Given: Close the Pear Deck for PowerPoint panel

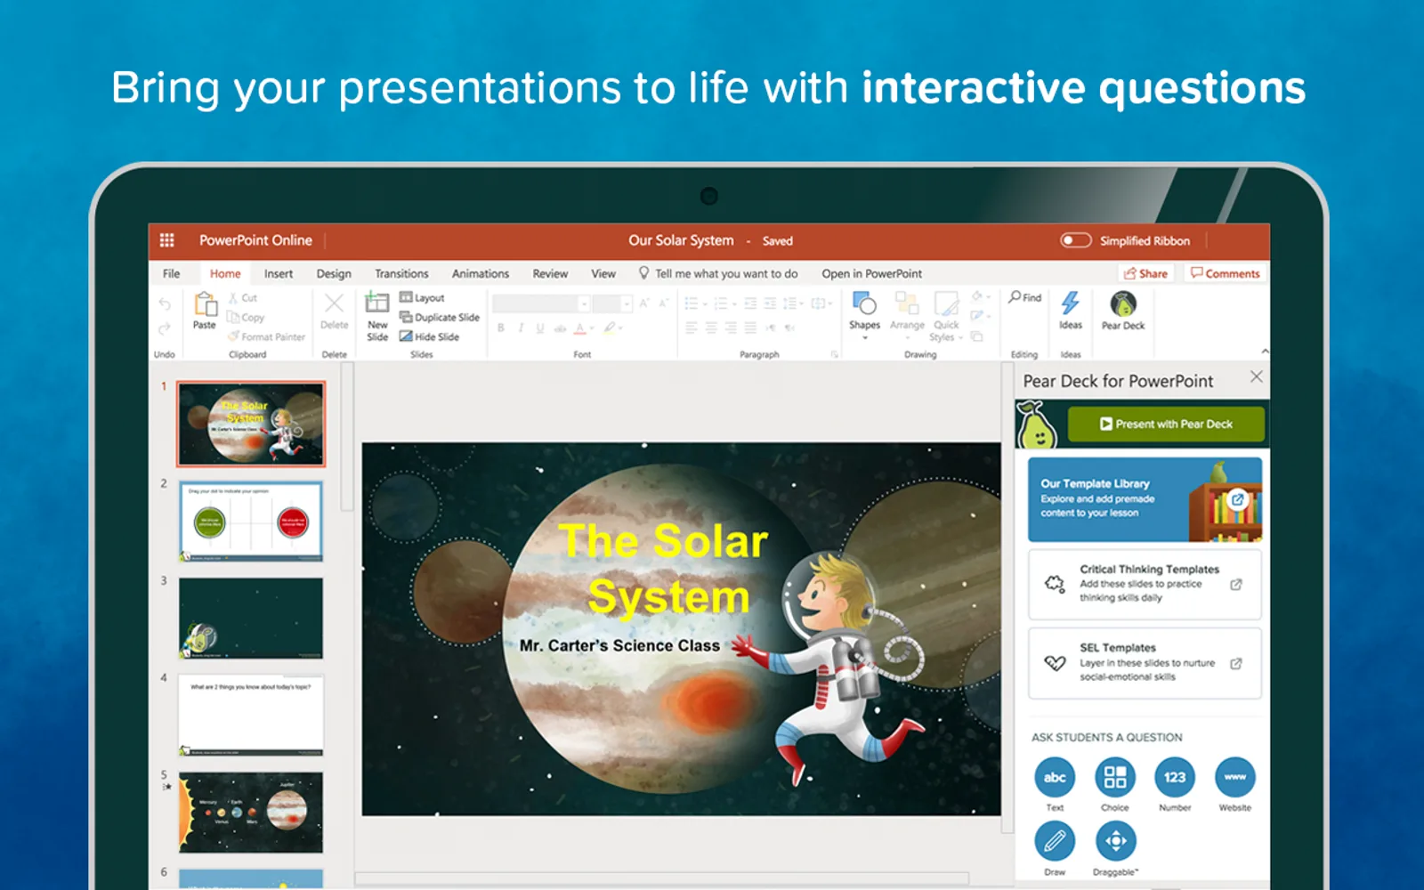Looking at the screenshot, I should point(1256,376).
